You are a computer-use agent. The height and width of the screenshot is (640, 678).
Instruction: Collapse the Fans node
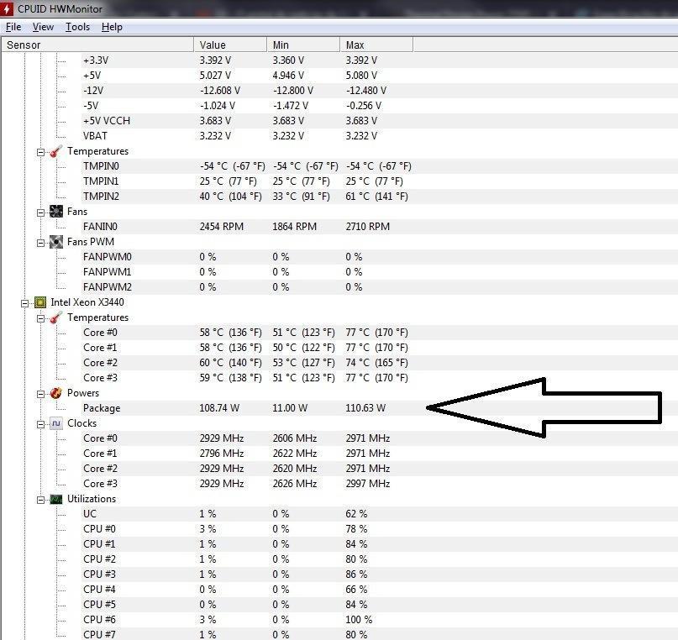tap(40, 212)
